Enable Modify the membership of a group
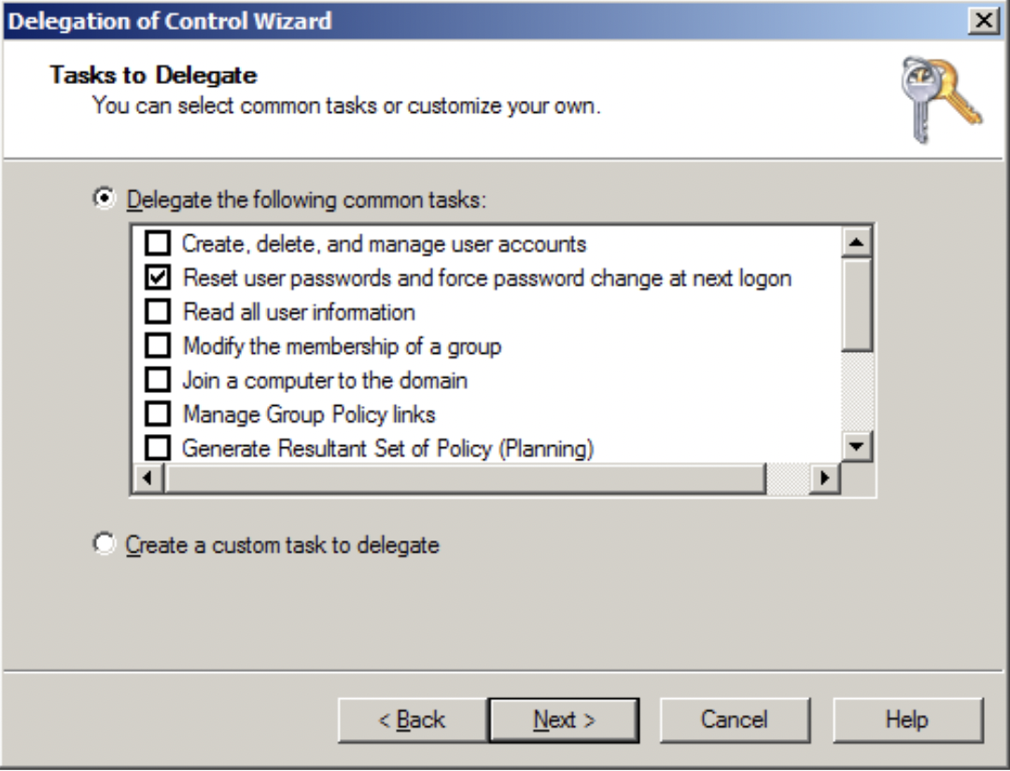This screenshot has height=771, width=1010. point(158,346)
